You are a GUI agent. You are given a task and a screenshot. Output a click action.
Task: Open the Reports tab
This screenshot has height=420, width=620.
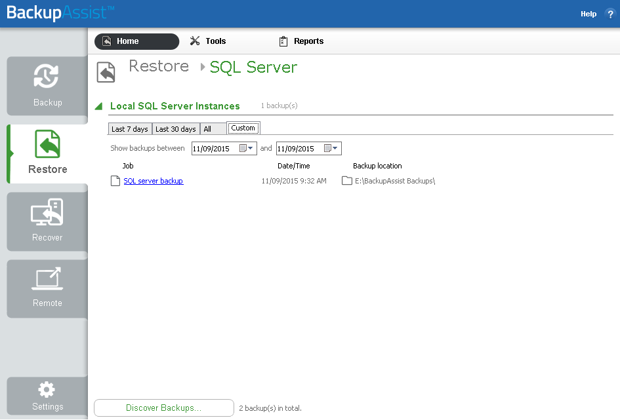click(301, 41)
